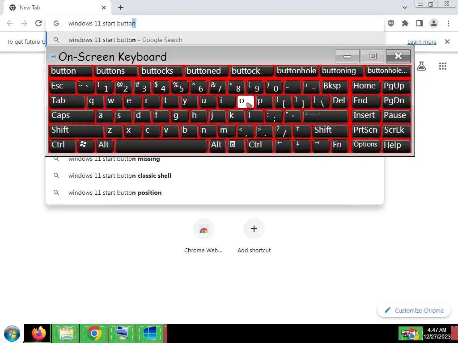Pick the word prediction 'buttoning'
This screenshot has height=343, width=458.
342,71
